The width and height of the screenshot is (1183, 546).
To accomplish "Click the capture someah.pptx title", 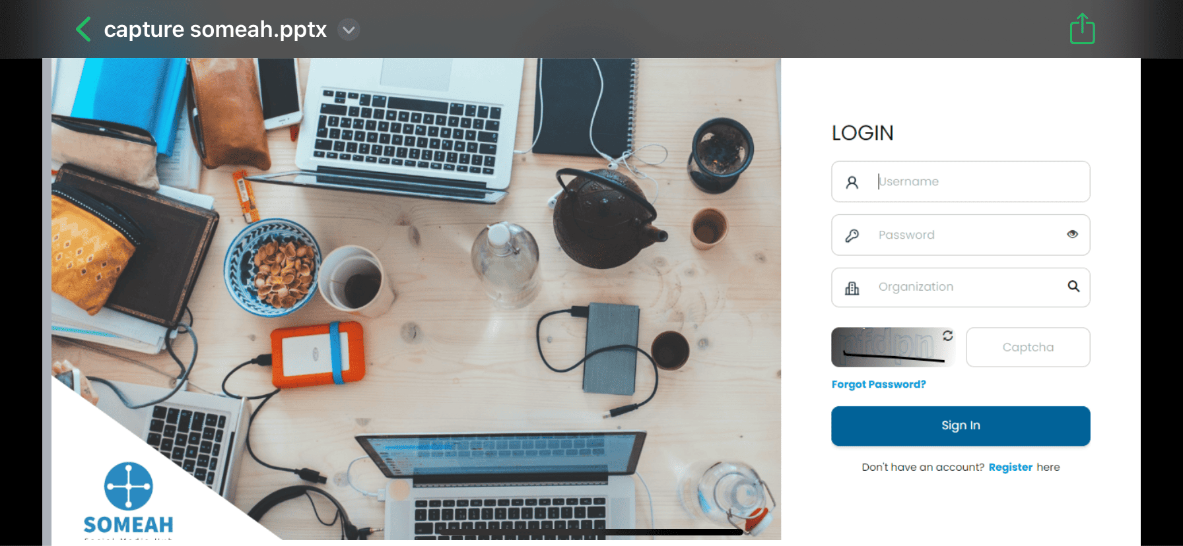I will [215, 30].
